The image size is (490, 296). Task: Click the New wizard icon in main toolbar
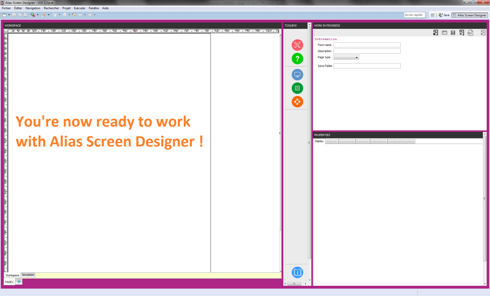pos(5,15)
